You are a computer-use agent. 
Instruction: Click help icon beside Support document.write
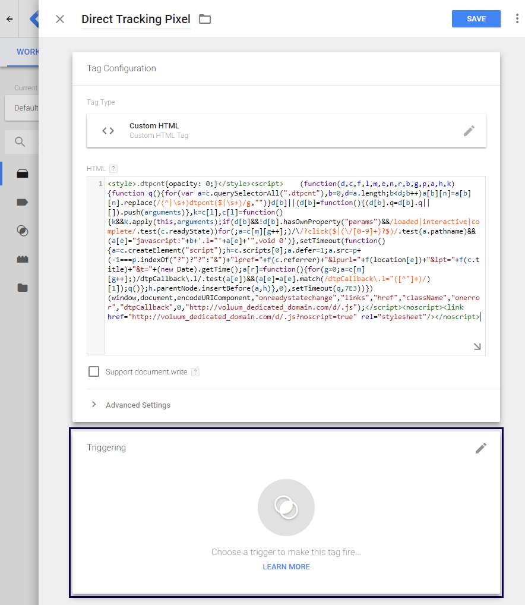tap(195, 372)
